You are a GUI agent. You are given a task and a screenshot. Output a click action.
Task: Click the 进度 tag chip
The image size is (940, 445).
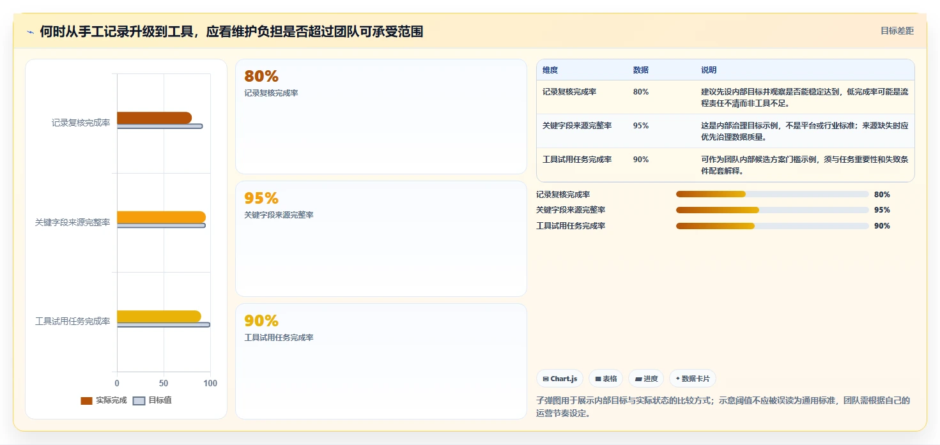click(646, 379)
